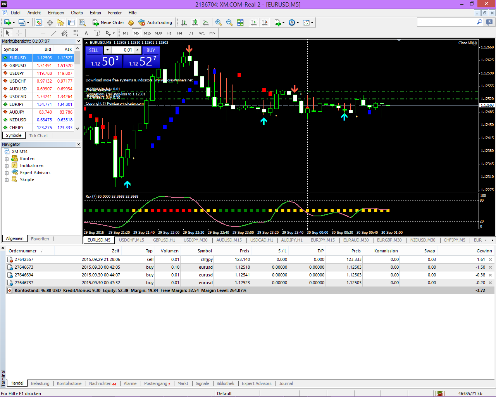Expand the Indikatoren tree node
This screenshot has width=496, height=397.
click(7, 166)
